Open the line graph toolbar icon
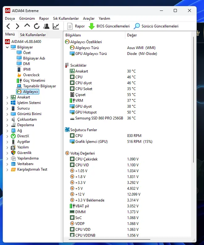 point(56,26)
